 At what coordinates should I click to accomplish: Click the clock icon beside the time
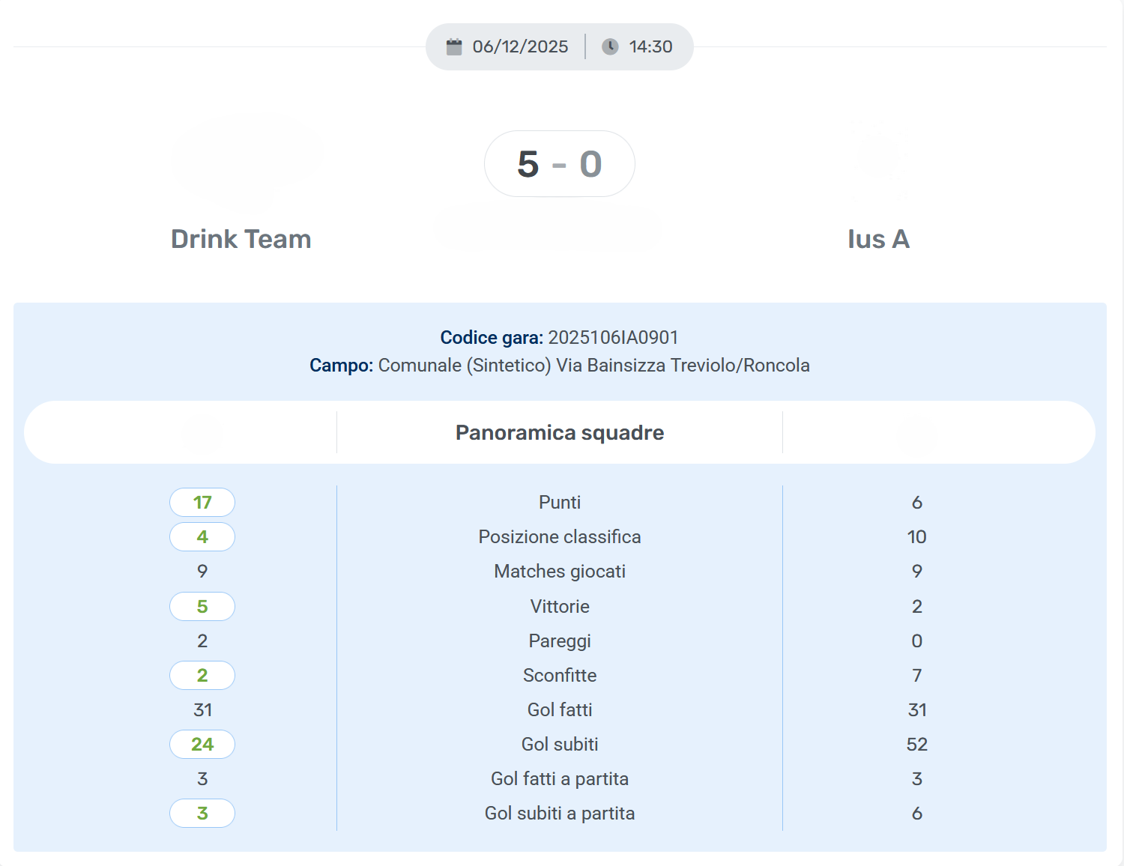[x=611, y=47]
